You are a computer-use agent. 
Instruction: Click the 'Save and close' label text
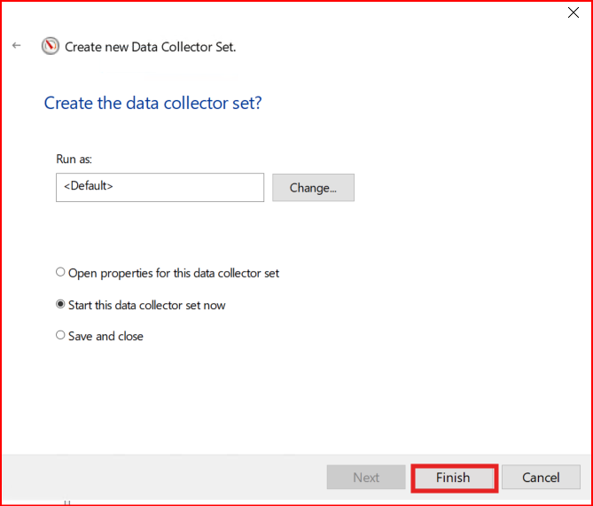[x=105, y=336]
